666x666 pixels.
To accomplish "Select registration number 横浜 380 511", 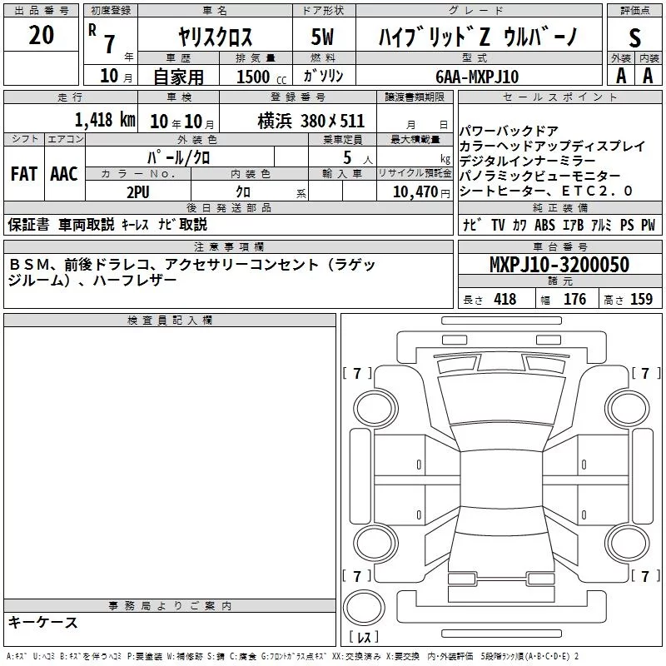I will [311, 121].
